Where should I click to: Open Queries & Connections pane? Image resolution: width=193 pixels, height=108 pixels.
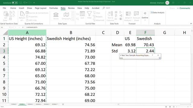[x=37, y=13]
